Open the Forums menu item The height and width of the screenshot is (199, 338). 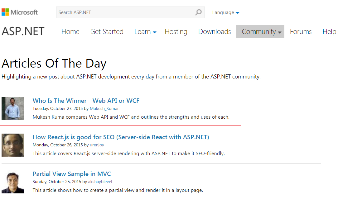[301, 32]
